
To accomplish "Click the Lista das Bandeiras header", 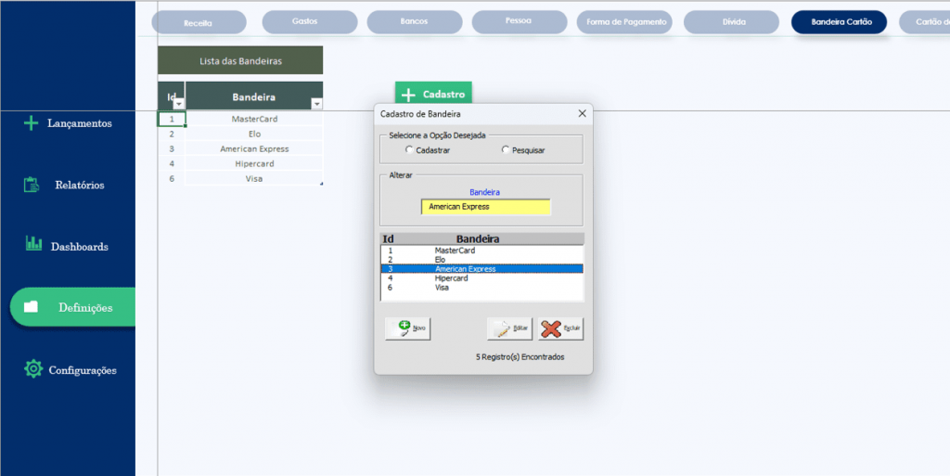I will point(240,60).
